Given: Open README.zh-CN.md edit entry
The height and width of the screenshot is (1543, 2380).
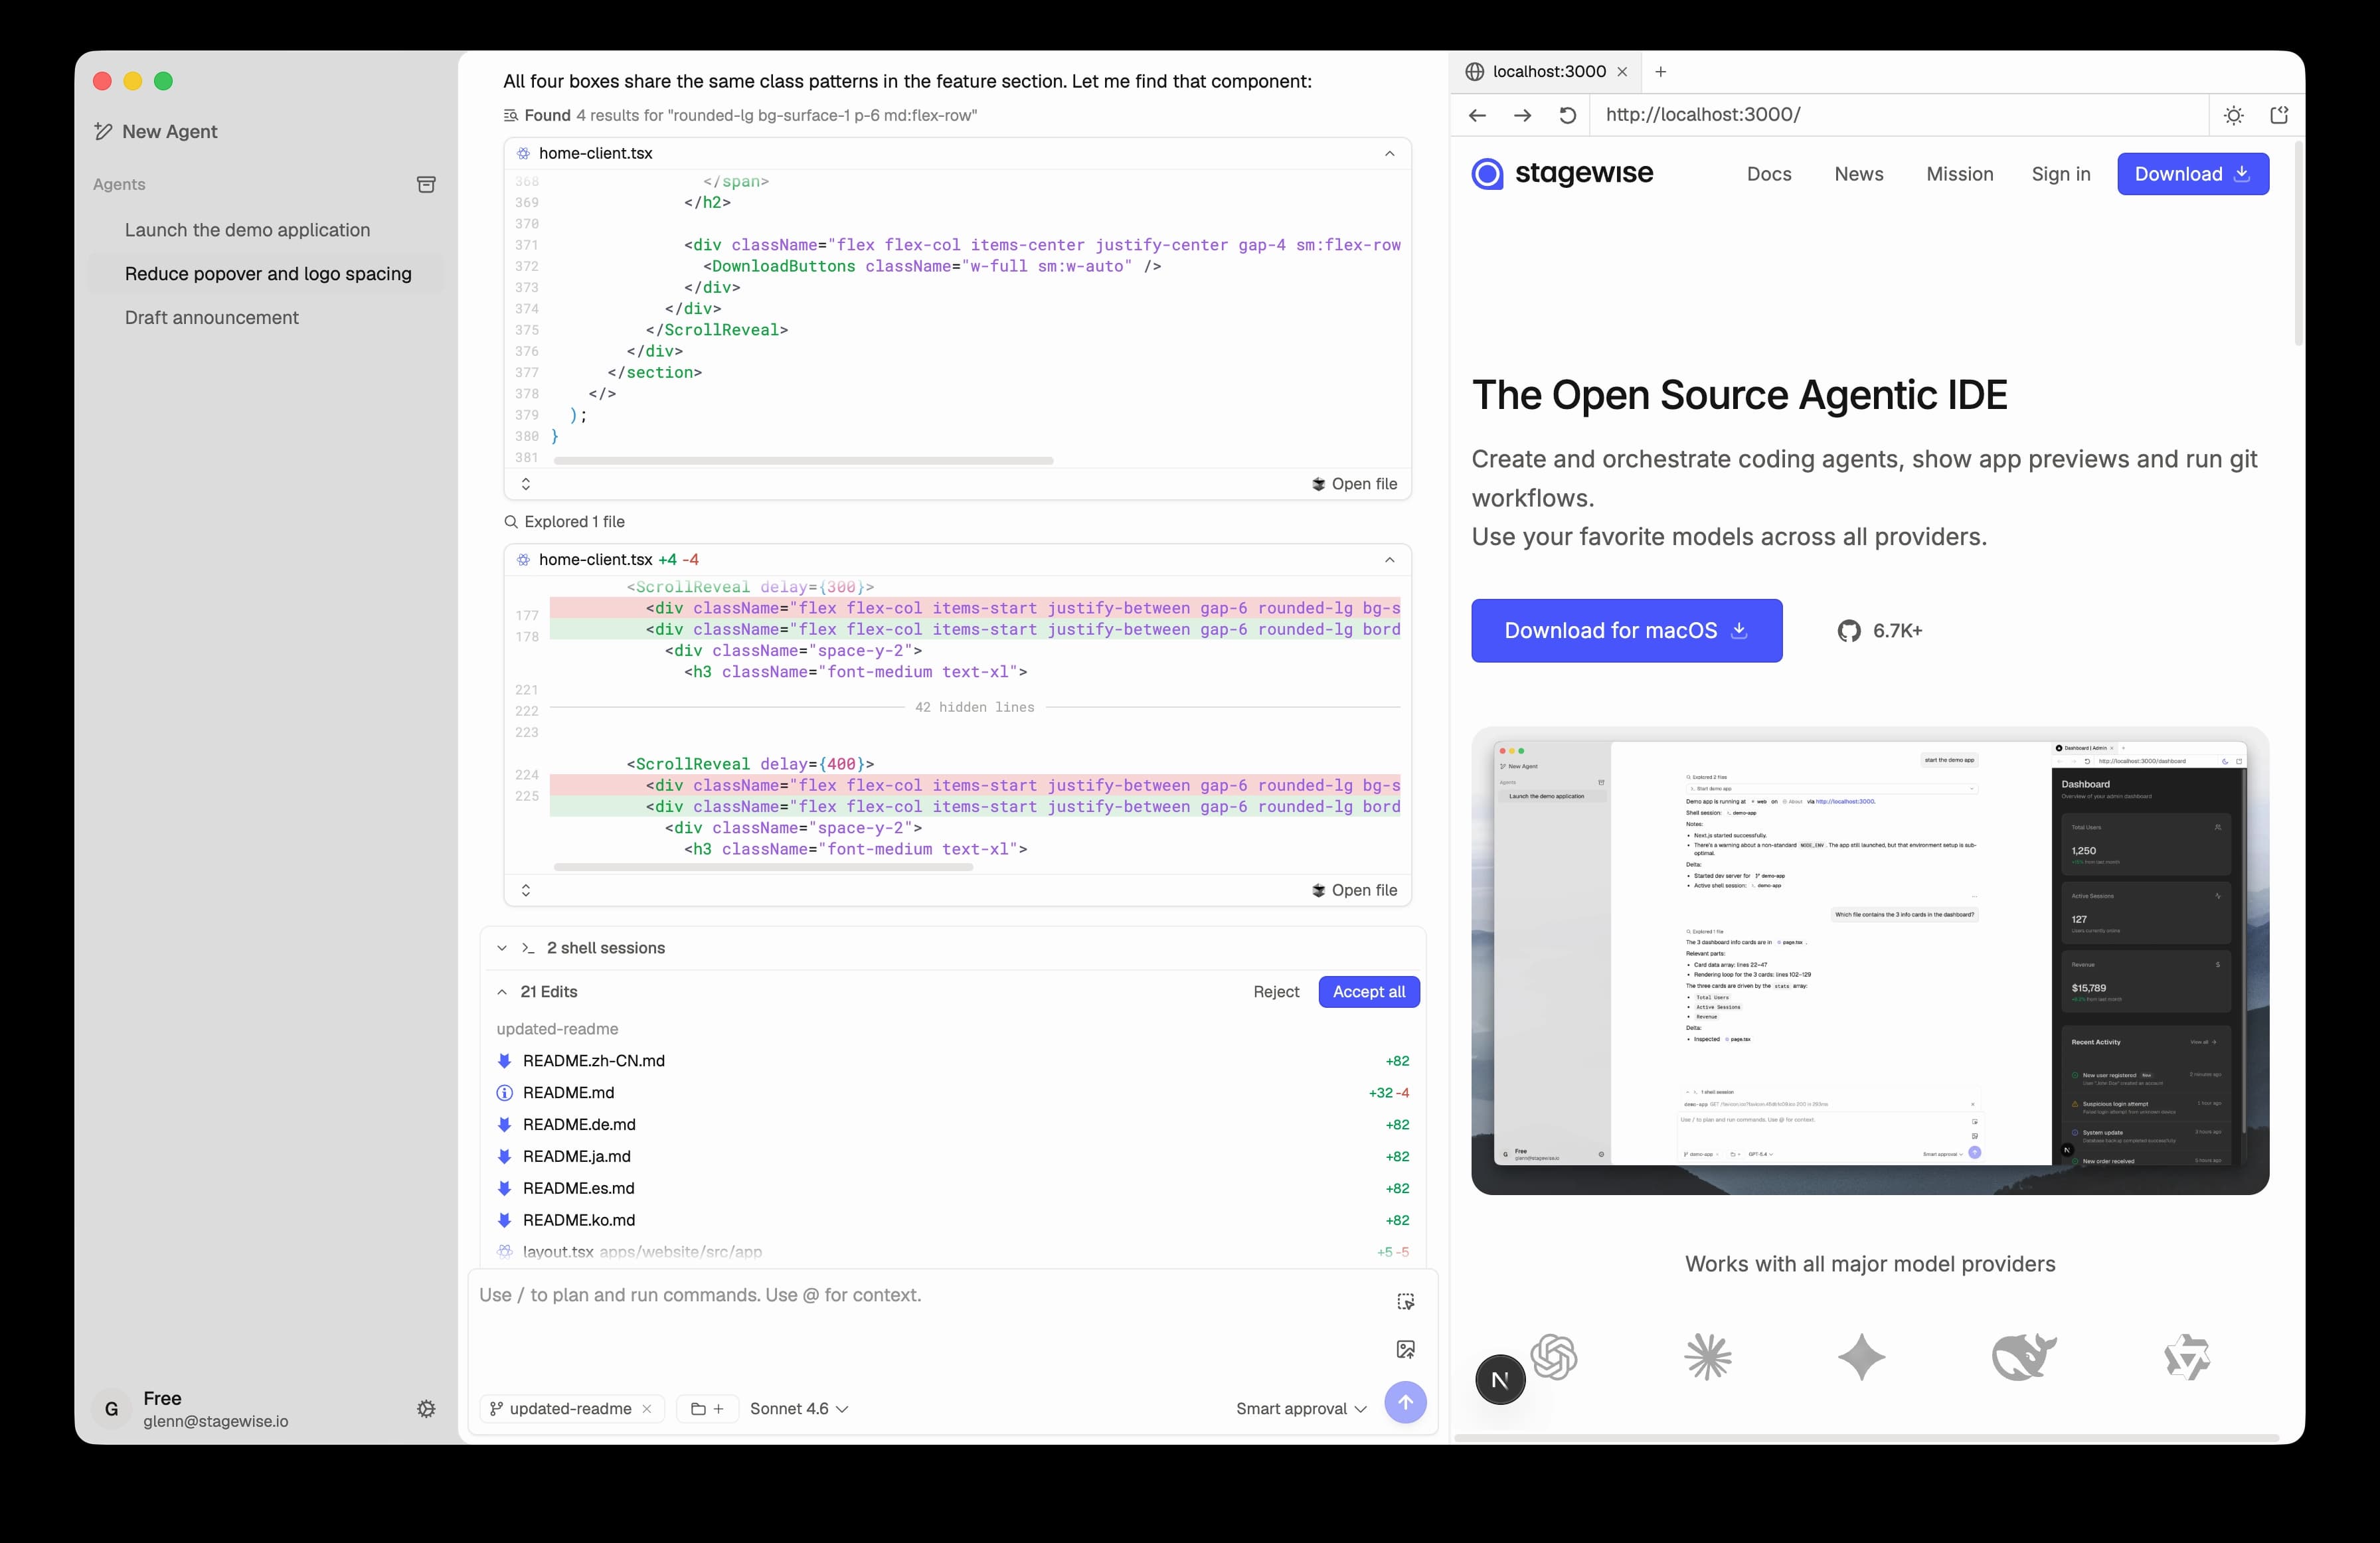Looking at the screenshot, I should [953, 1061].
